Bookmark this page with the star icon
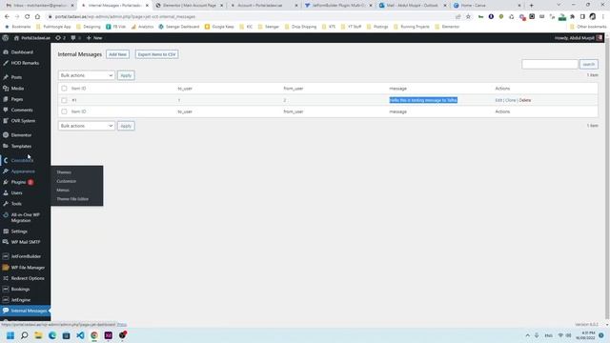The width and height of the screenshot is (610, 343). [468, 17]
